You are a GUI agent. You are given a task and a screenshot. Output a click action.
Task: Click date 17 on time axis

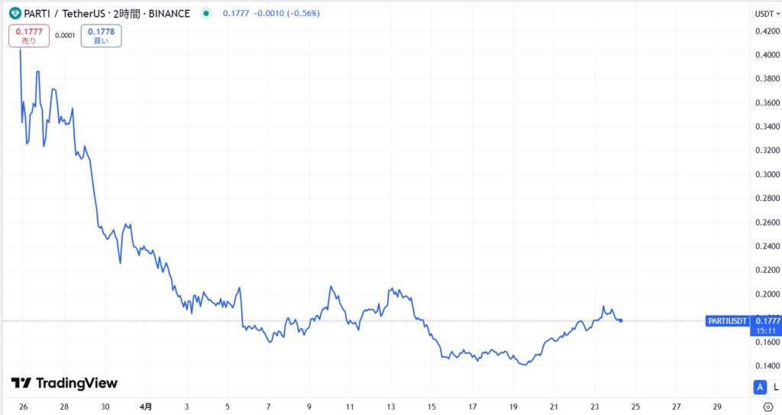click(472, 407)
